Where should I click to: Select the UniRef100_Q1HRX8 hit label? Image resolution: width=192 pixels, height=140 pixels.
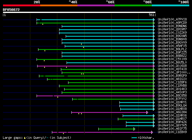(172, 109)
